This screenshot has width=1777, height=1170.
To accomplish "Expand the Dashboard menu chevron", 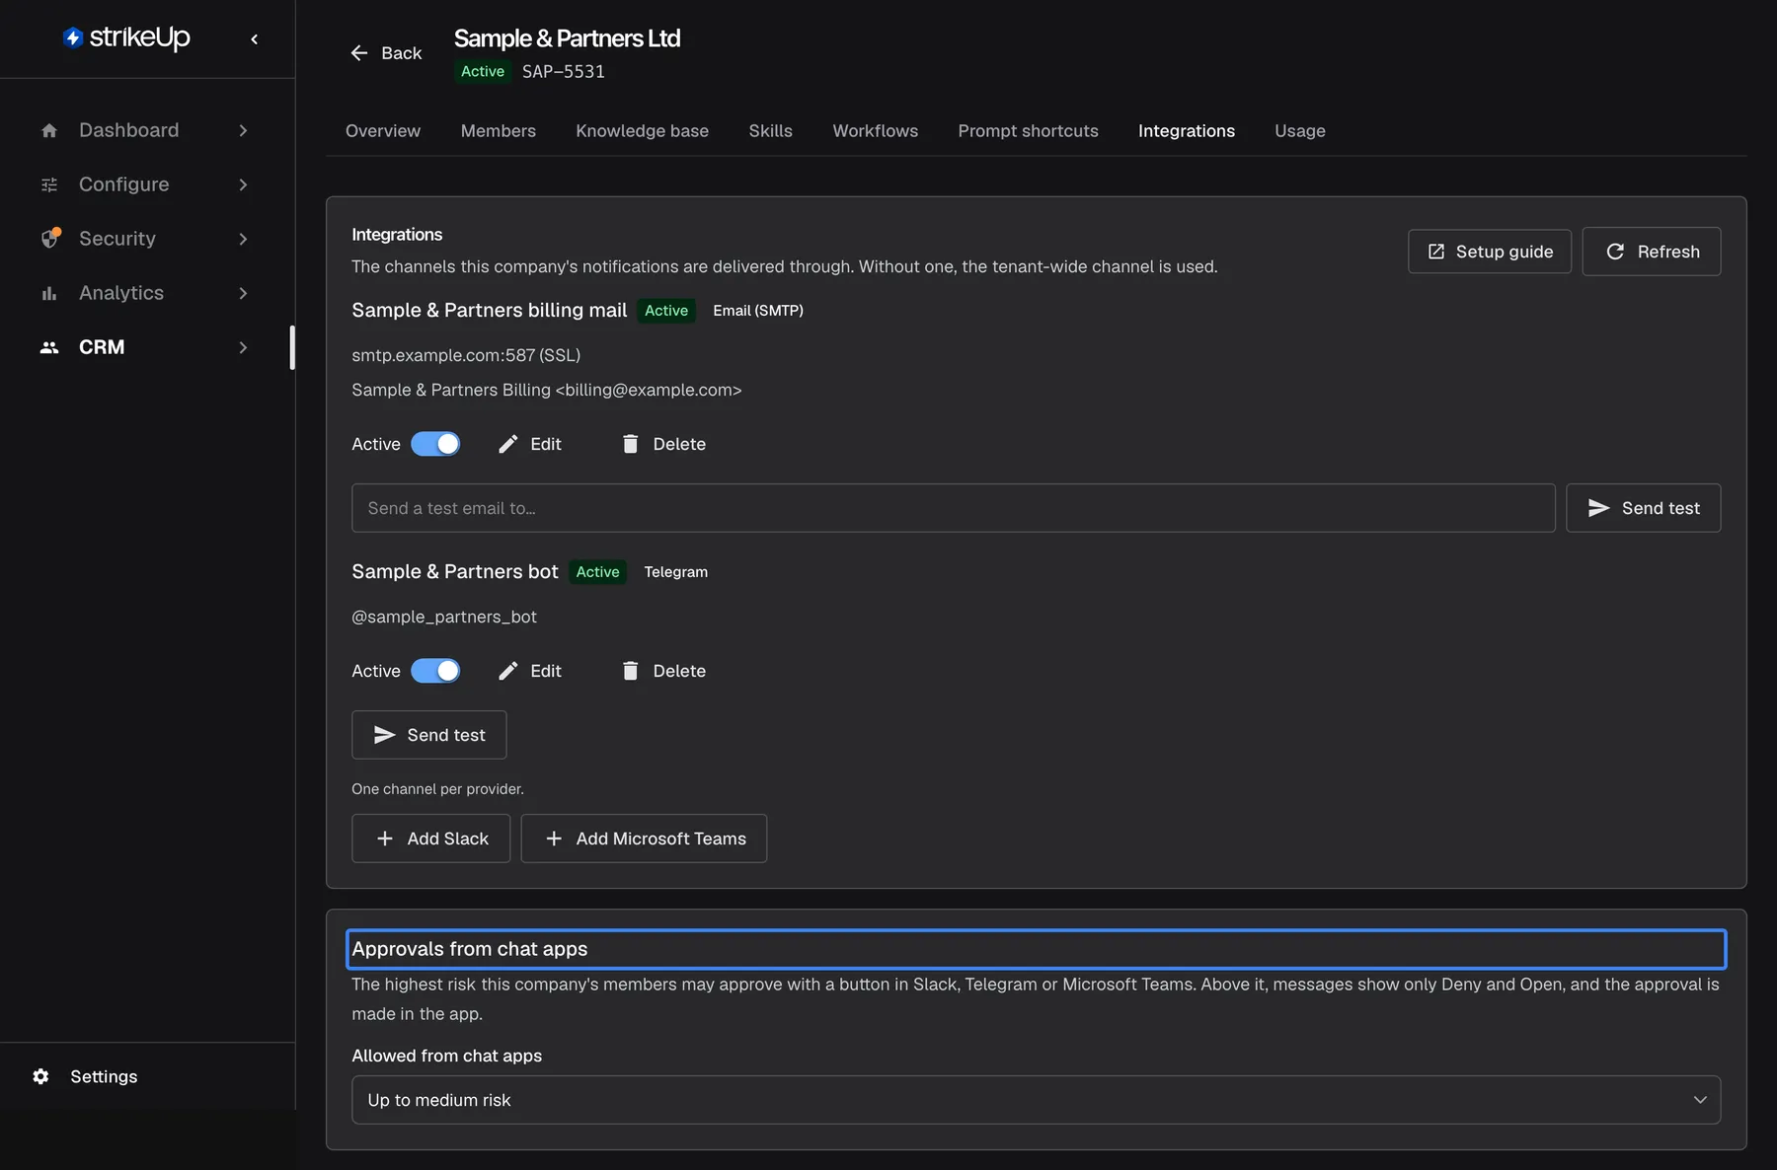I will [x=243, y=130].
